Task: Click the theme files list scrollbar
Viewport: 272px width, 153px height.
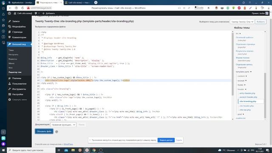Action: [x=265, y=95]
